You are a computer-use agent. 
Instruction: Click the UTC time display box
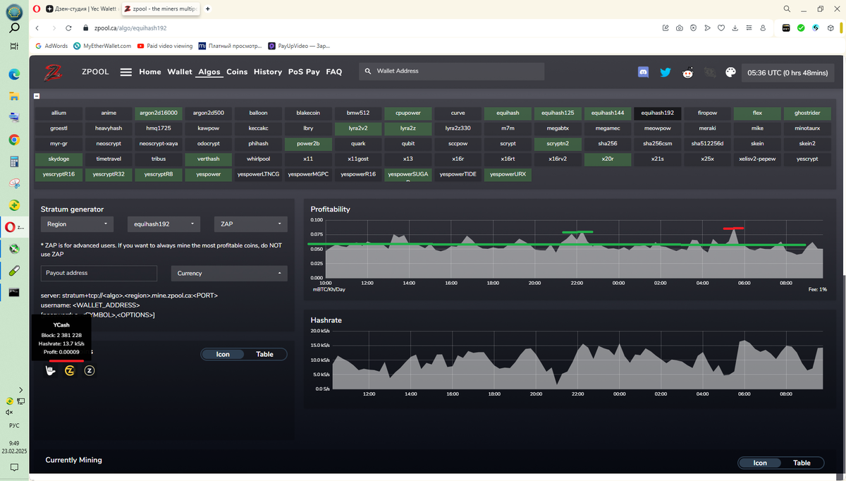(x=788, y=72)
